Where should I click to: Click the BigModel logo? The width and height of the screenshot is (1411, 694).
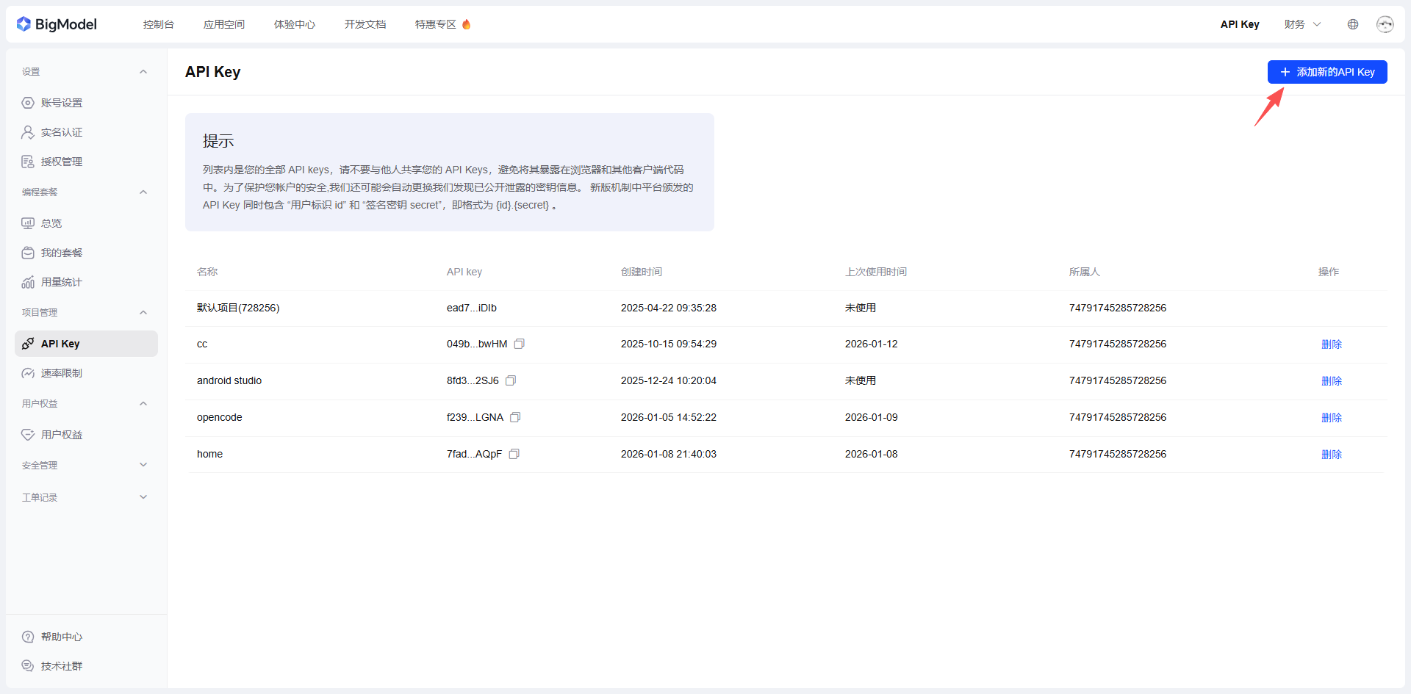[57, 24]
